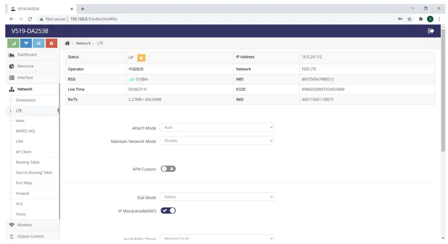
Task: Enable the APN Custom toggle
Action: (168, 169)
